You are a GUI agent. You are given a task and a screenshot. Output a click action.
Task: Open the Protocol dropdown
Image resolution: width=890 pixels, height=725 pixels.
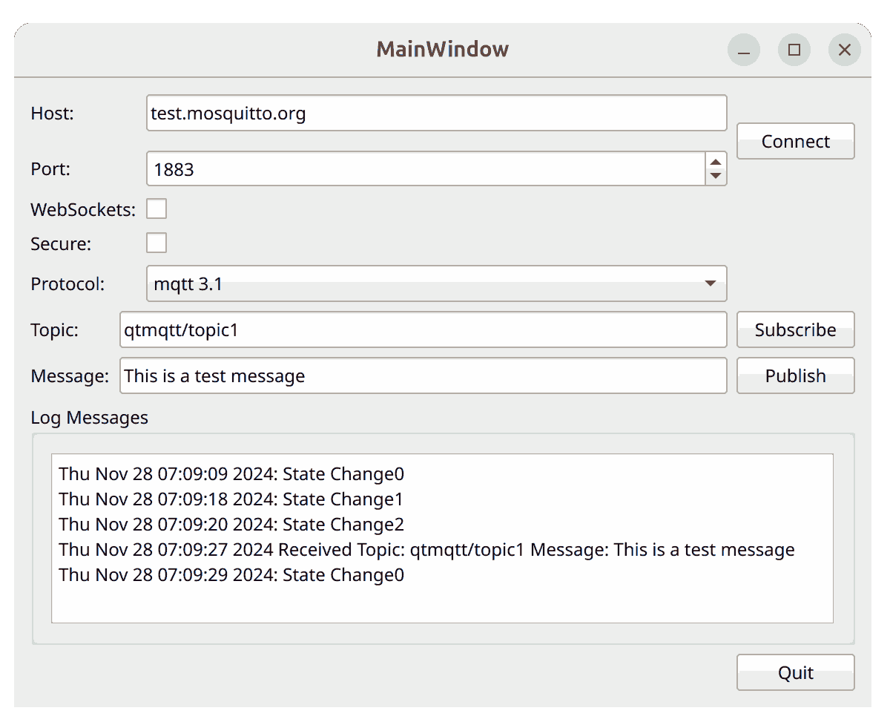pos(710,283)
